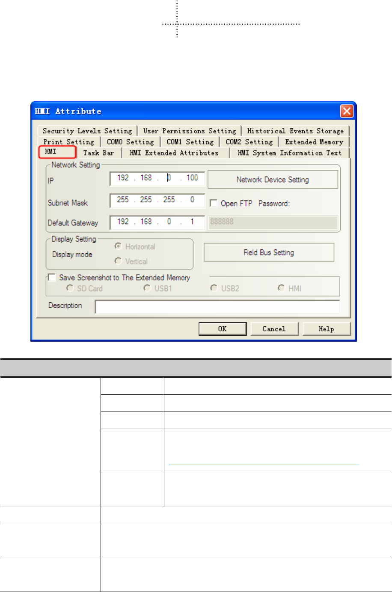Open COM1 Setting tab

pyautogui.click(x=190, y=142)
